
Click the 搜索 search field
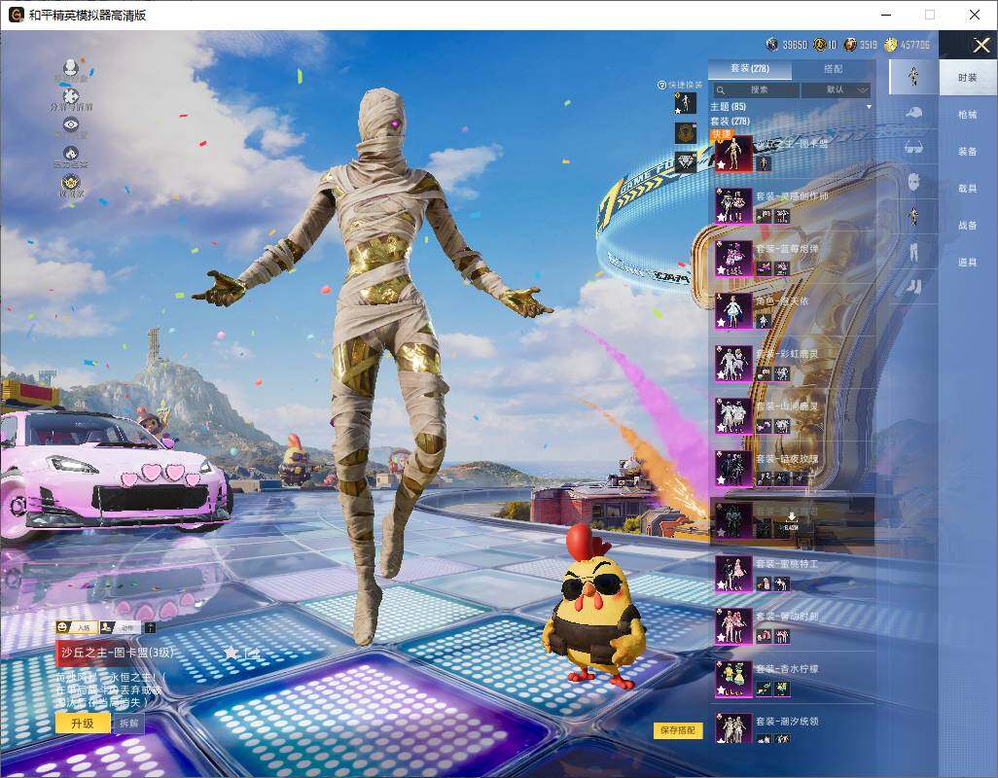[x=755, y=89]
